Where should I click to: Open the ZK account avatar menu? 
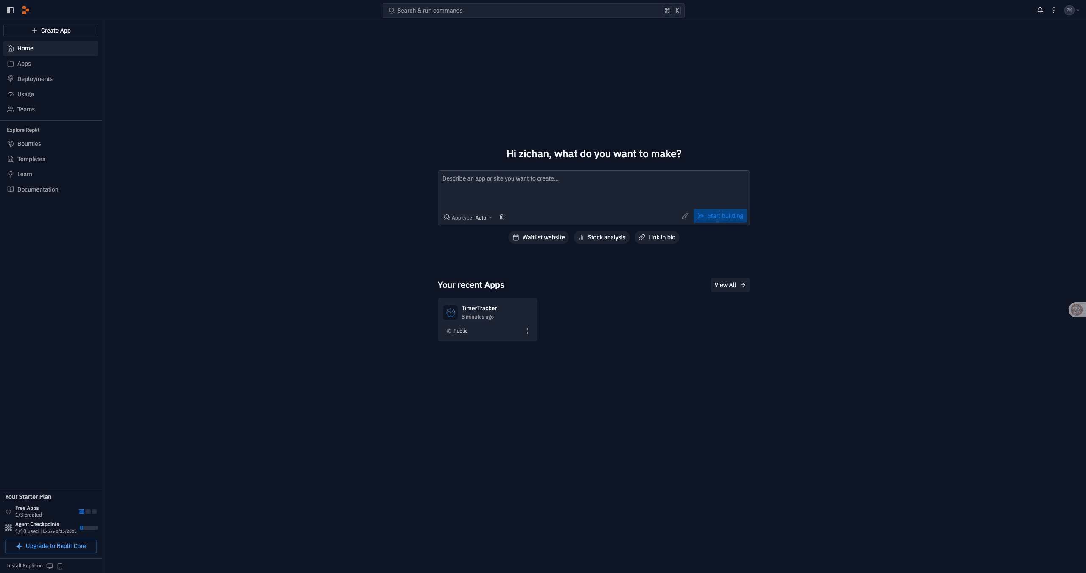[1072, 10]
